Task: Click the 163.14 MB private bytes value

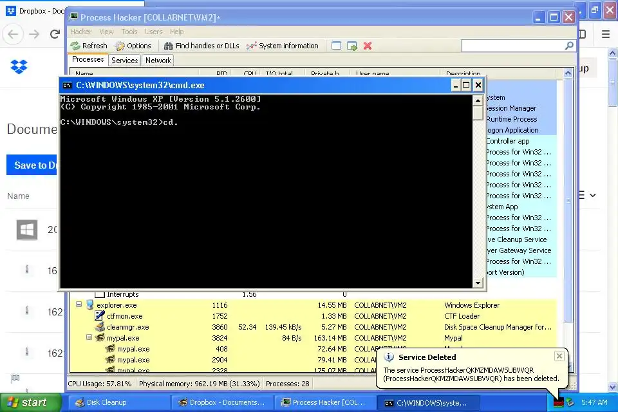Action: (330, 338)
